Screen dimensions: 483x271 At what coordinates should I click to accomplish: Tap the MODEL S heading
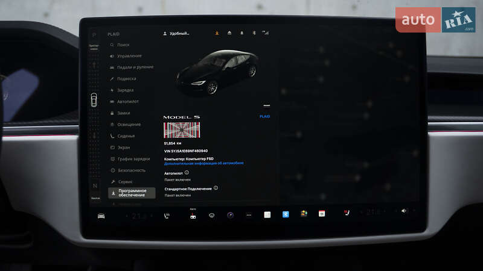click(x=182, y=117)
